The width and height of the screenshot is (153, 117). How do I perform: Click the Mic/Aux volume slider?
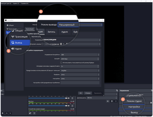point(48,106)
